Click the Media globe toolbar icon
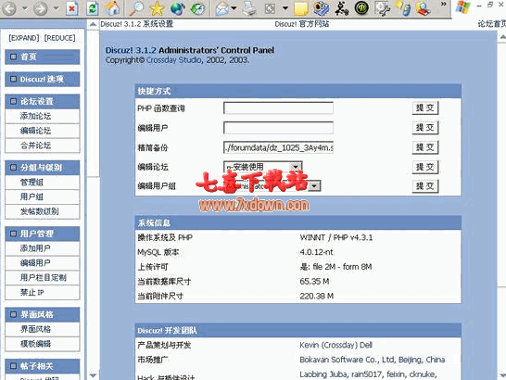This screenshot has width=506, height=380. point(177,8)
